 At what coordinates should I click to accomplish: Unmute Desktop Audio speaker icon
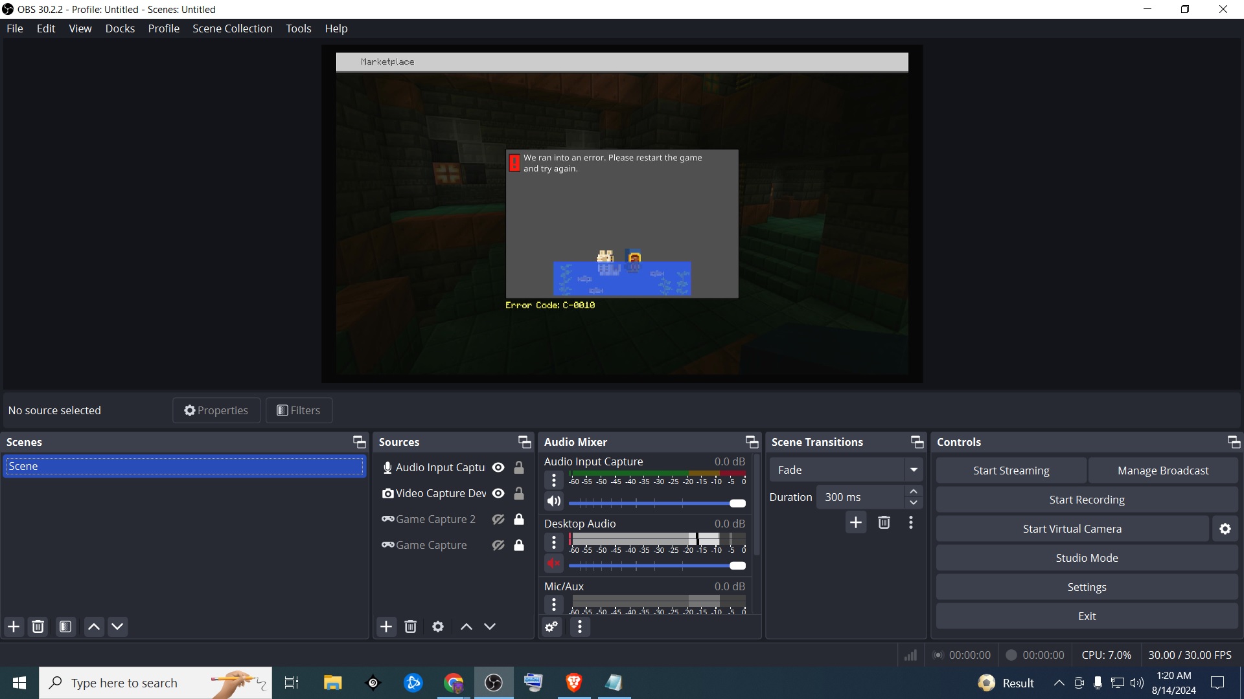tap(554, 564)
